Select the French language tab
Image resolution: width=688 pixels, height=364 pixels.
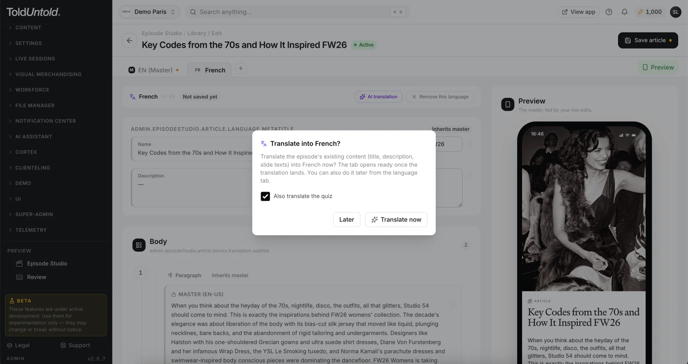(x=210, y=70)
